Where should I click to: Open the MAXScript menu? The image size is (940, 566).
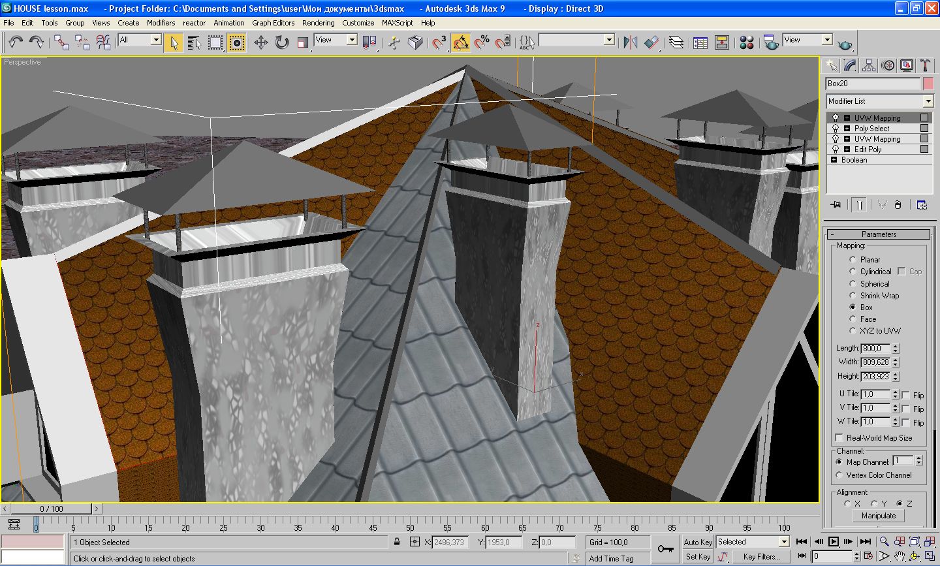(x=398, y=23)
